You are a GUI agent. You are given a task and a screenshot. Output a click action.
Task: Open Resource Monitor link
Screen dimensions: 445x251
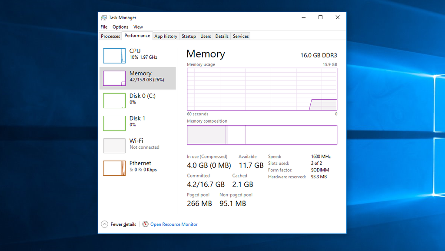click(174, 224)
